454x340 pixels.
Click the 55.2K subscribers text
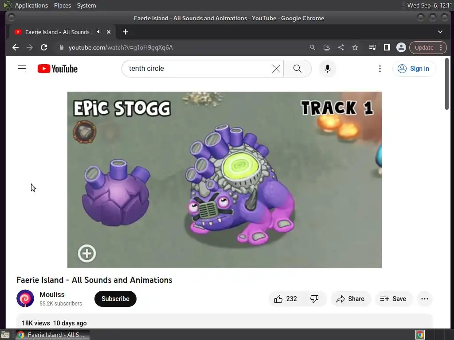(61, 304)
